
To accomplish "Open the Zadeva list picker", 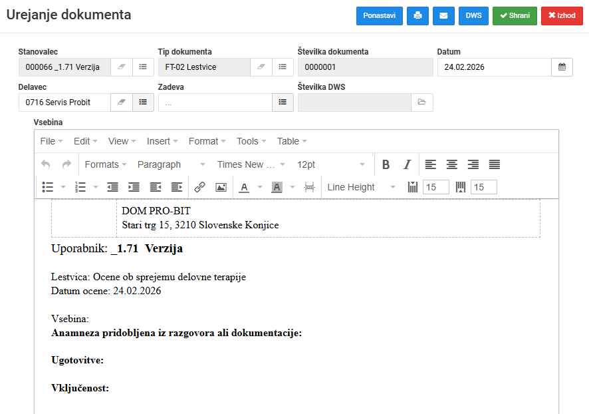I will pyautogui.click(x=283, y=103).
